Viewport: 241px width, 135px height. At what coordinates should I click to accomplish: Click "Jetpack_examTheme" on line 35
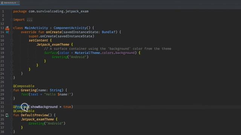click(37, 119)
